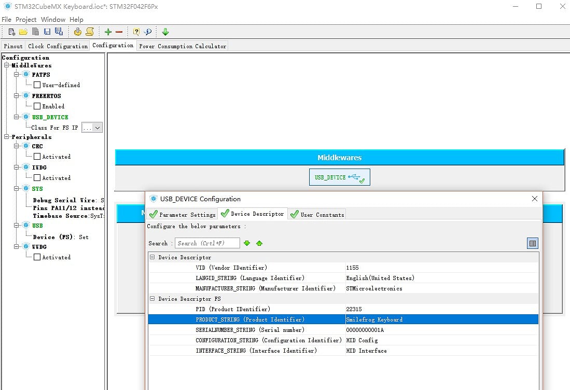Viewport: 570px width, 390px height.
Task: Click the FREERTOS cube icon in the tree
Action: pos(26,95)
